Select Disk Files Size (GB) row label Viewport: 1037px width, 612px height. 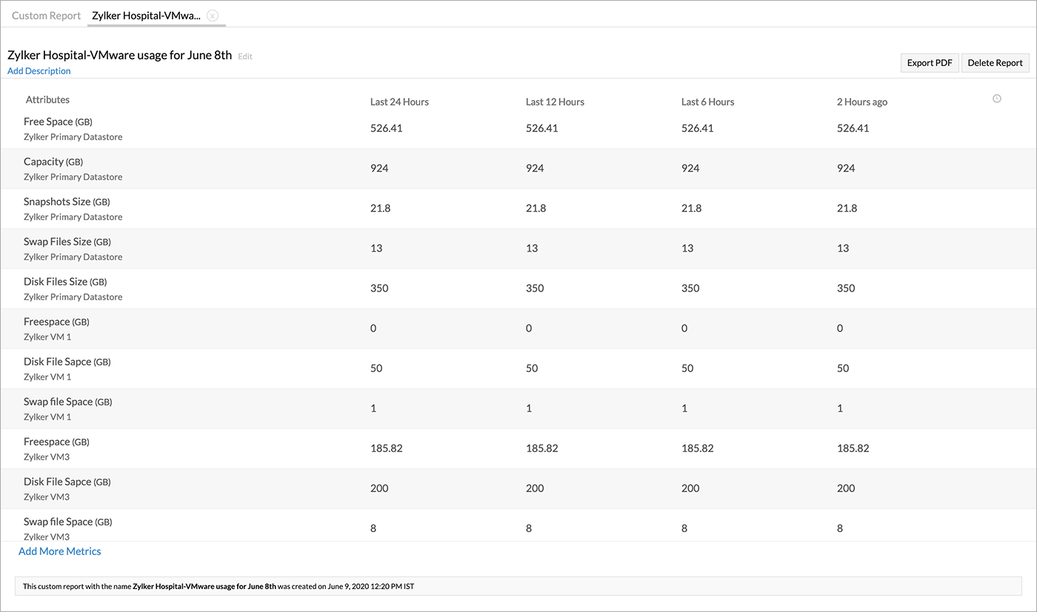coord(65,282)
